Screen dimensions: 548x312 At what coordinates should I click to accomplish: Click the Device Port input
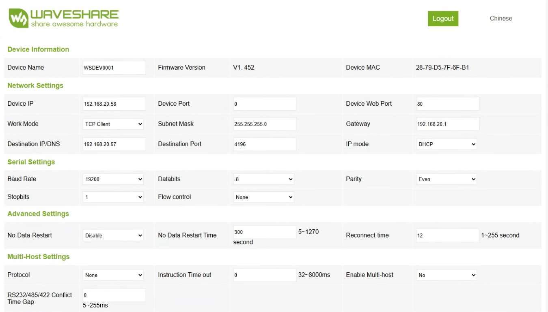(x=264, y=104)
